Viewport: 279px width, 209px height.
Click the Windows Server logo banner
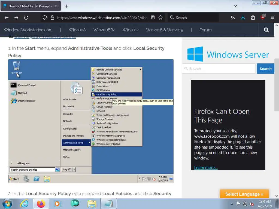click(228, 54)
